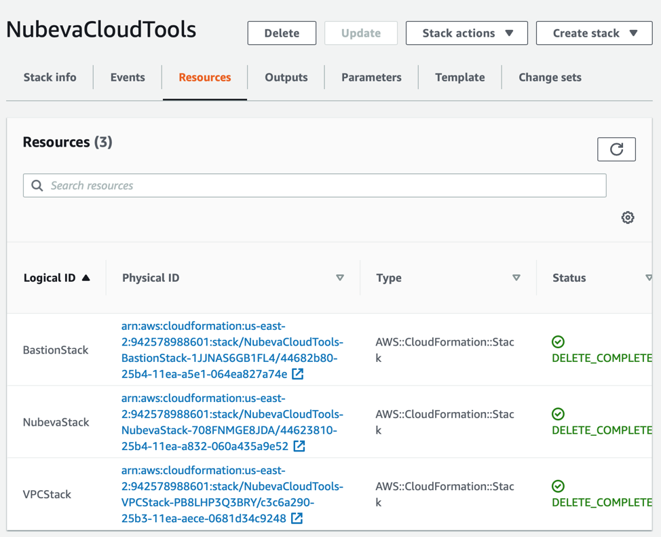
Task: Click the Resources (3) heading
Action: [x=67, y=142]
